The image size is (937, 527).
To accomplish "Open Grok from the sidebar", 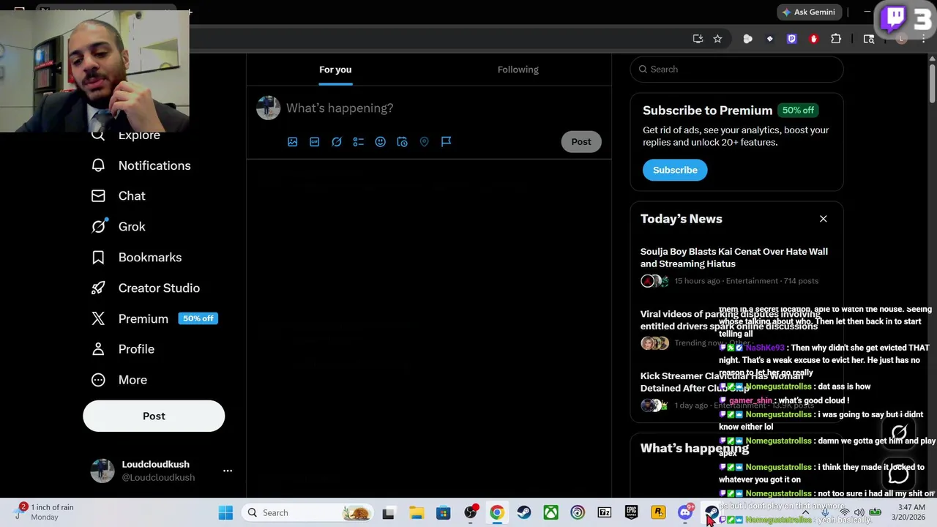I will pyautogui.click(x=118, y=227).
